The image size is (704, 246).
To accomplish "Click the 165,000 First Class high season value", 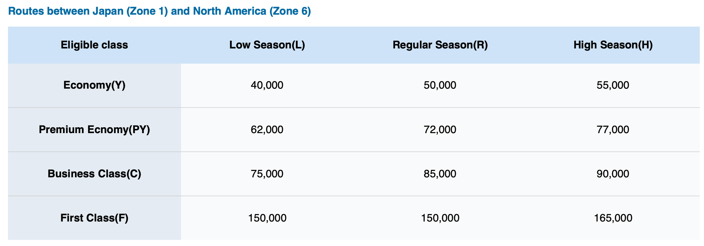I will click(x=613, y=218).
